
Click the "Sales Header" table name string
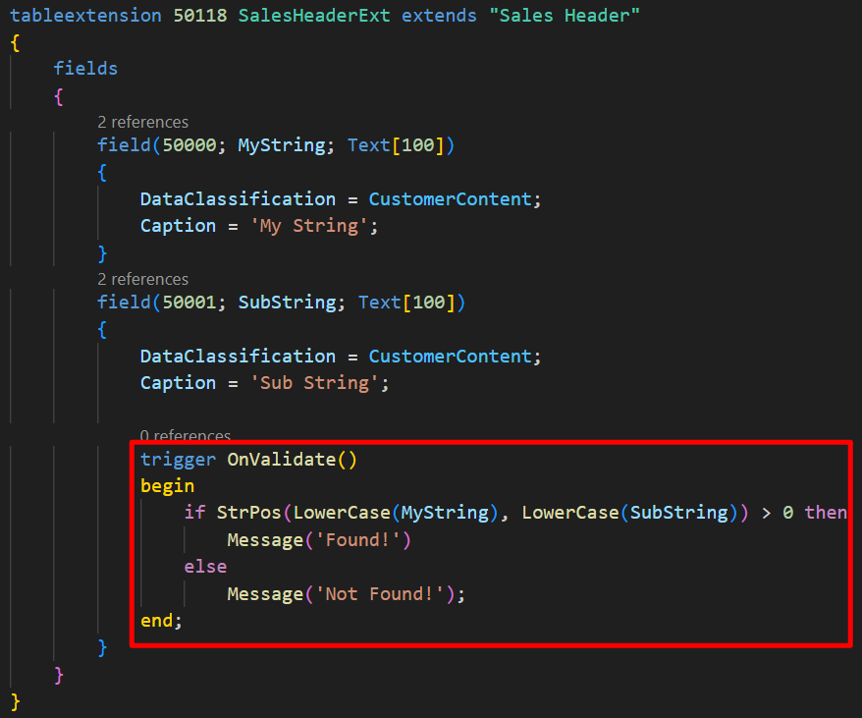click(566, 17)
